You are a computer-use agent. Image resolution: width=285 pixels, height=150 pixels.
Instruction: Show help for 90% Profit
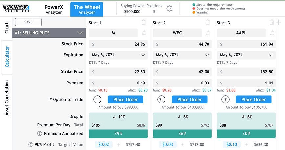(31, 144)
